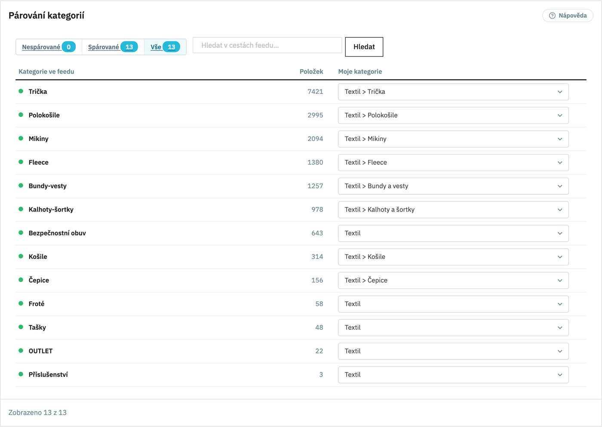Switch to the Spárované tab
This screenshot has height=427, width=602.
coord(113,47)
